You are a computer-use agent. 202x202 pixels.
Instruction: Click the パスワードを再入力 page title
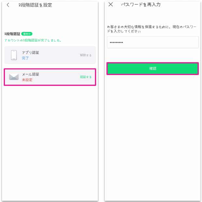141,5
